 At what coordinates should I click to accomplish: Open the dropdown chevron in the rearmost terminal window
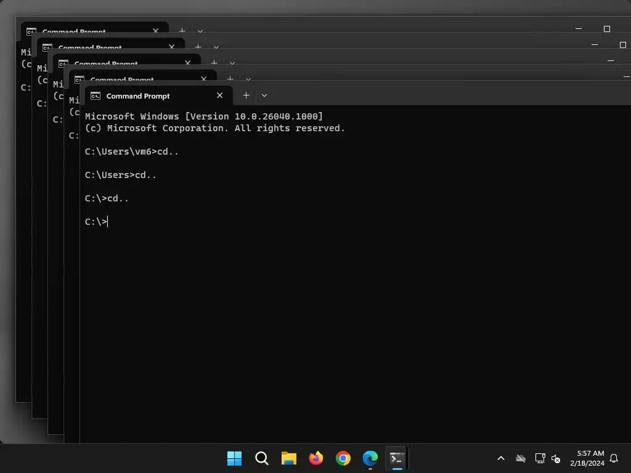pos(200,31)
